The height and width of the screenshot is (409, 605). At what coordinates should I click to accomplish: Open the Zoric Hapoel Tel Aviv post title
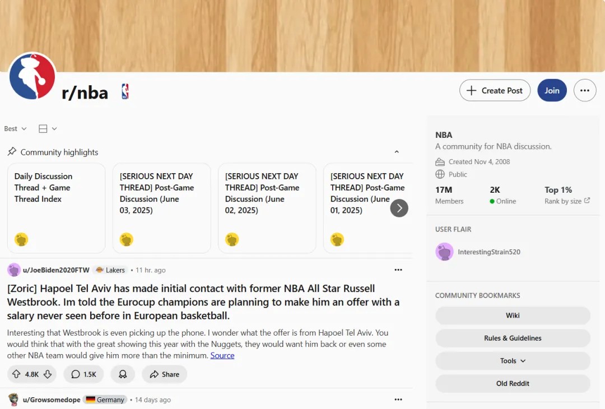tap(203, 302)
